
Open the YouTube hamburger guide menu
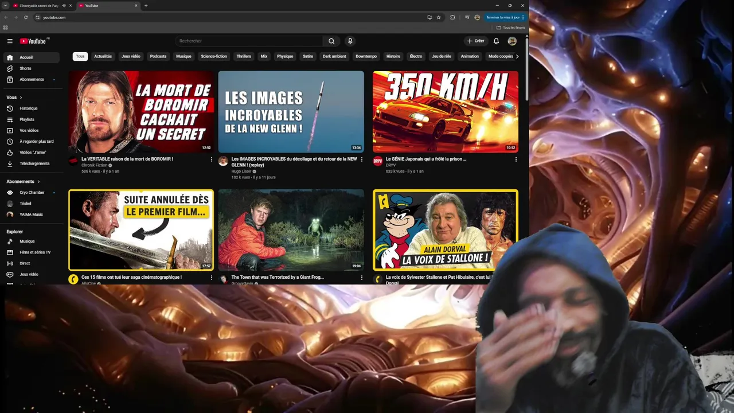(x=10, y=41)
